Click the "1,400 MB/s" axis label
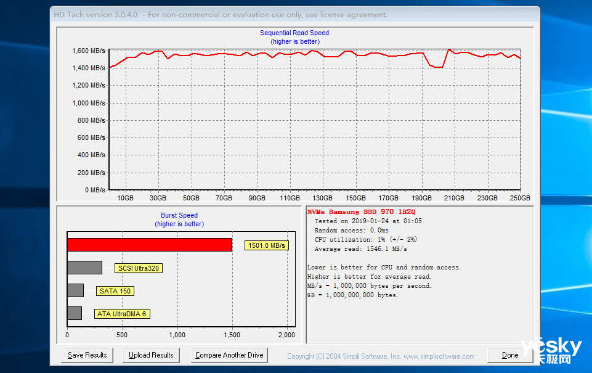This screenshot has height=373, width=592. [89, 68]
